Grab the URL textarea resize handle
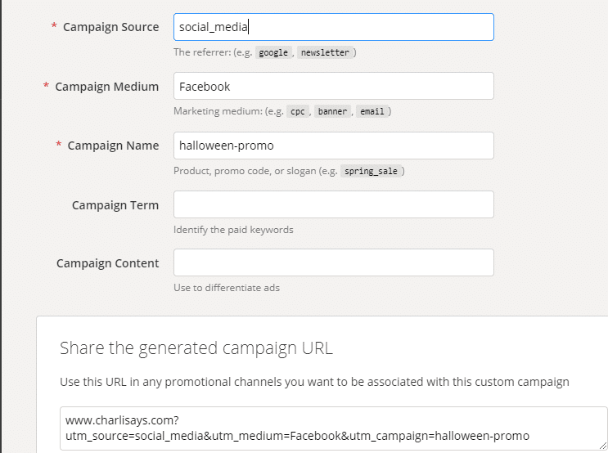 [x=602, y=446]
